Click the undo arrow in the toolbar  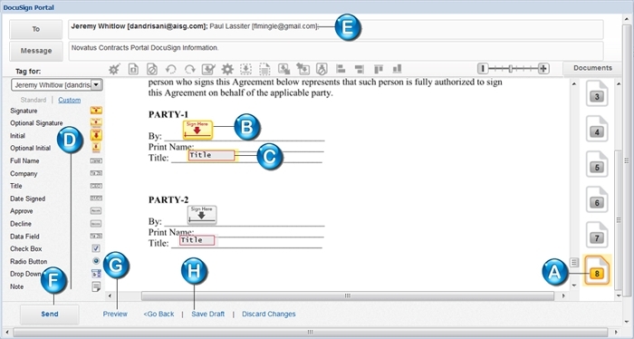tap(171, 69)
